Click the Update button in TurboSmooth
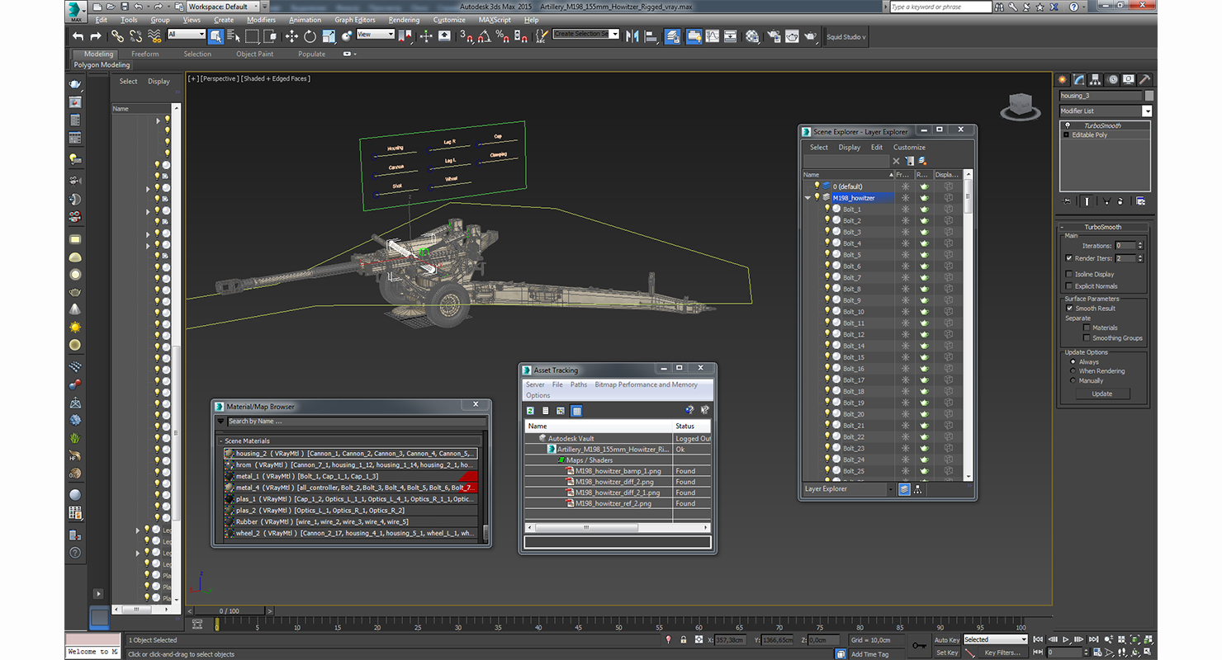Image resolution: width=1222 pixels, height=660 pixels. coord(1102,394)
